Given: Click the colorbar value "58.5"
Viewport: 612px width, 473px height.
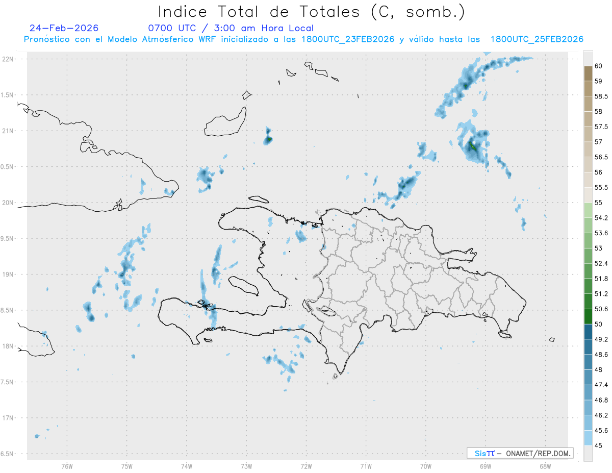Looking at the screenshot, I should click(x=601, y=96).
